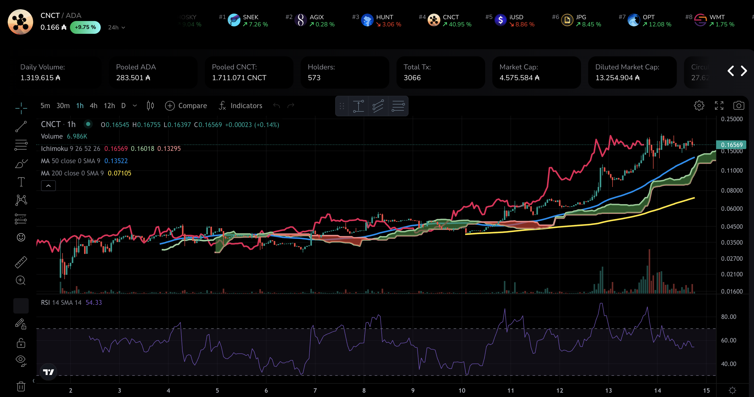Screen dimensions: 754x397
Task: Click the Compare symbol button
Action: [186, 106]
